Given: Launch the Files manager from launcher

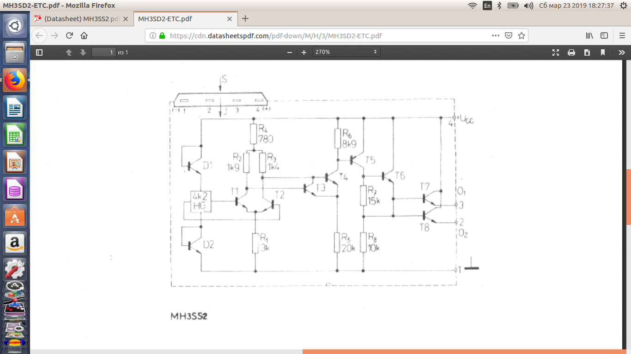Looking at the screenshot, I should coord(15,53).
